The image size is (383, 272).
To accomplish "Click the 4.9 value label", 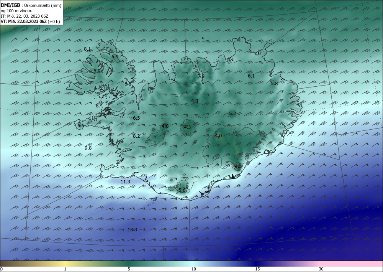I will coord(195,101).
